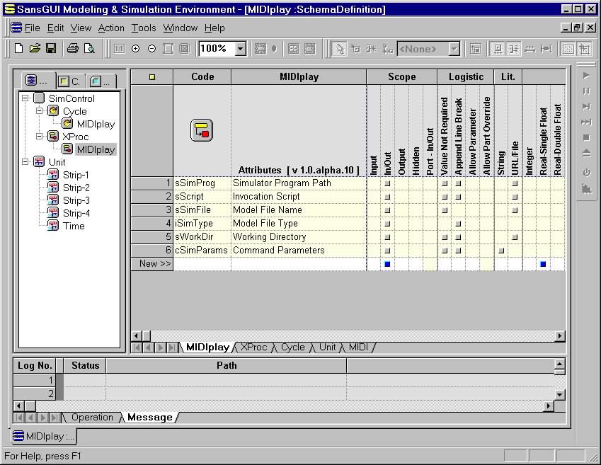Open the Action menu
The height and width of the screenshot is (465, 601).
point(111,28)
